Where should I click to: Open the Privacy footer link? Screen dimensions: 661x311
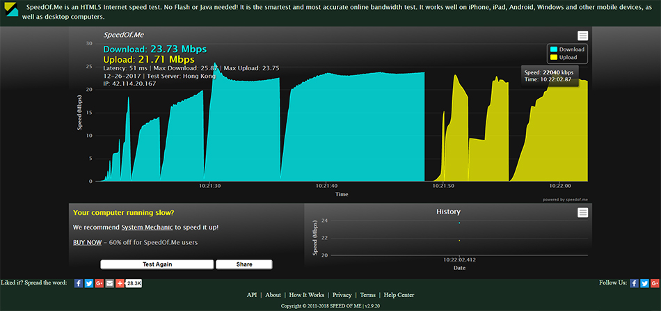342,295
